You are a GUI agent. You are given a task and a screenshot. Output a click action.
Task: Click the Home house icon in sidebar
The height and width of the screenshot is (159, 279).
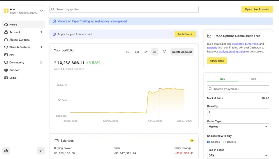point(6,24)
